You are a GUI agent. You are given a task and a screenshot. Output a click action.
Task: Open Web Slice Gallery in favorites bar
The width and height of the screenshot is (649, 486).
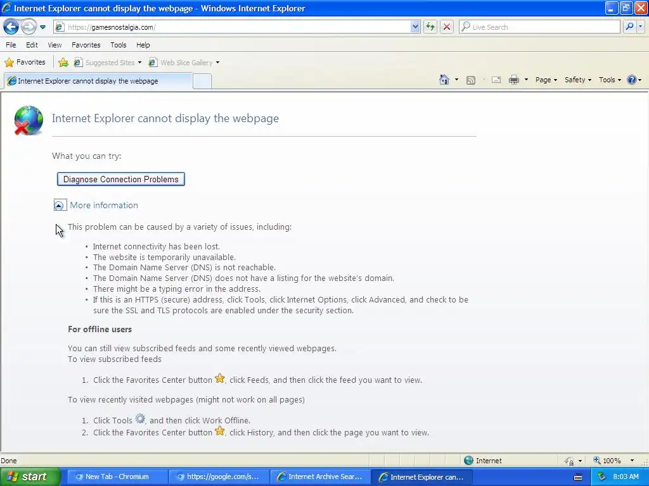184,63
